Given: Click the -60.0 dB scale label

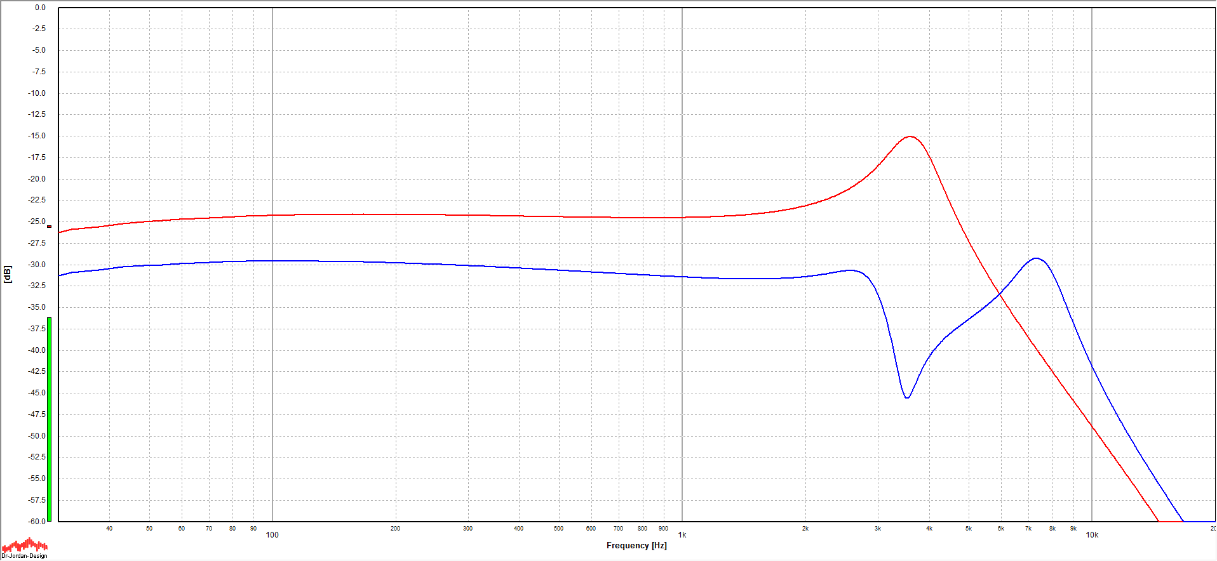Looking at the screenshot, I should (37, 521).
